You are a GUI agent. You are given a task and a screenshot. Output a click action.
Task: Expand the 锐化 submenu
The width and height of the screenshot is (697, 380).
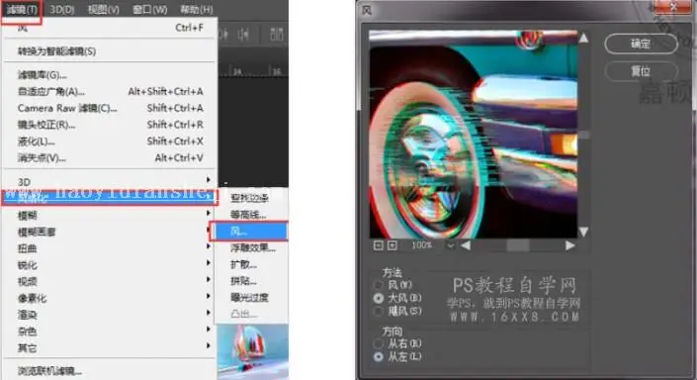pos(109,265)
